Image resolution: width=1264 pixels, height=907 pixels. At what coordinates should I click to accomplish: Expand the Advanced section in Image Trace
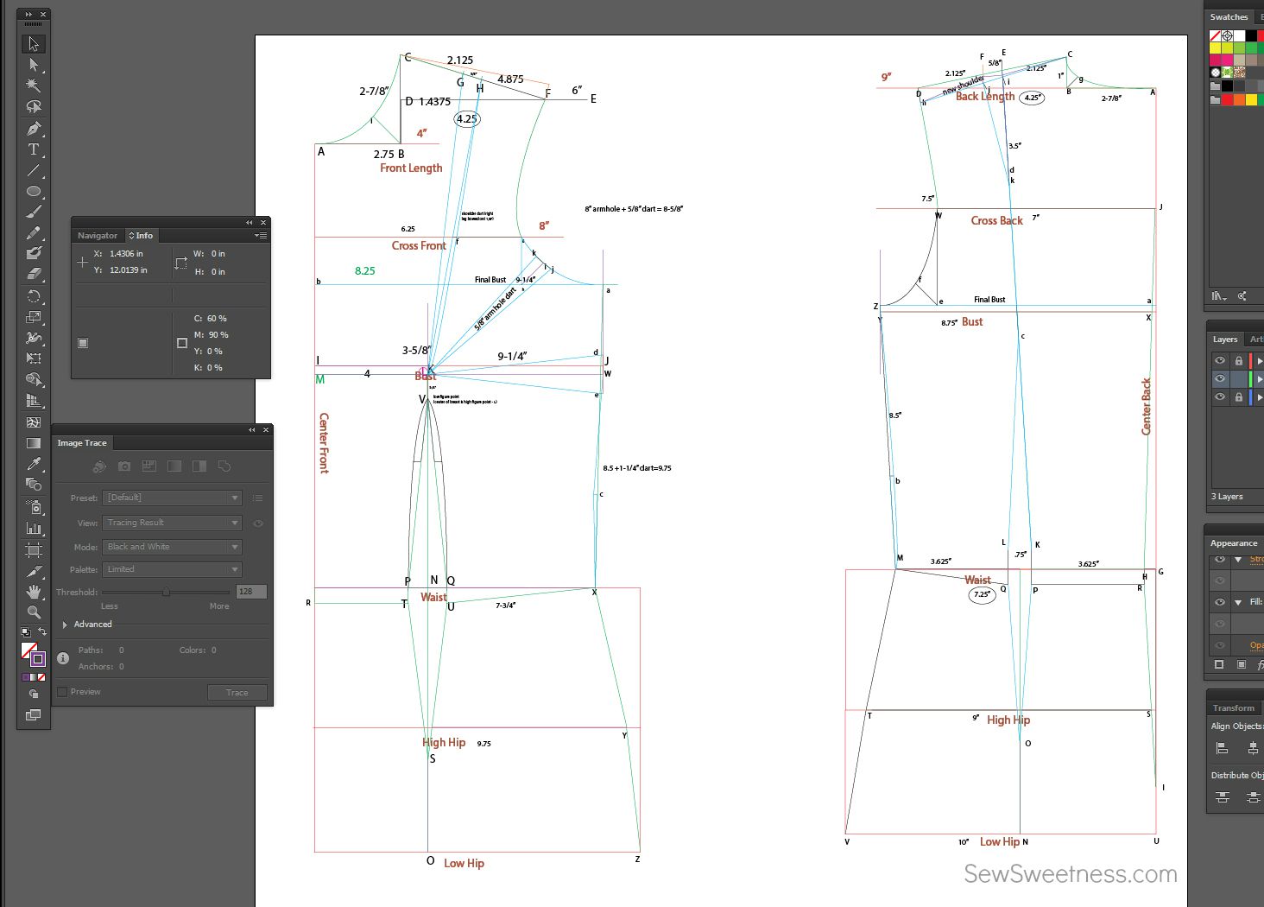66,625
